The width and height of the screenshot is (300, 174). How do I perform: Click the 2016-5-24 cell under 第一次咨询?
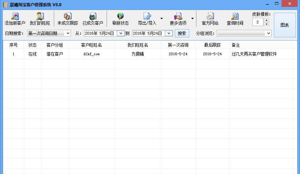(178, 54)
